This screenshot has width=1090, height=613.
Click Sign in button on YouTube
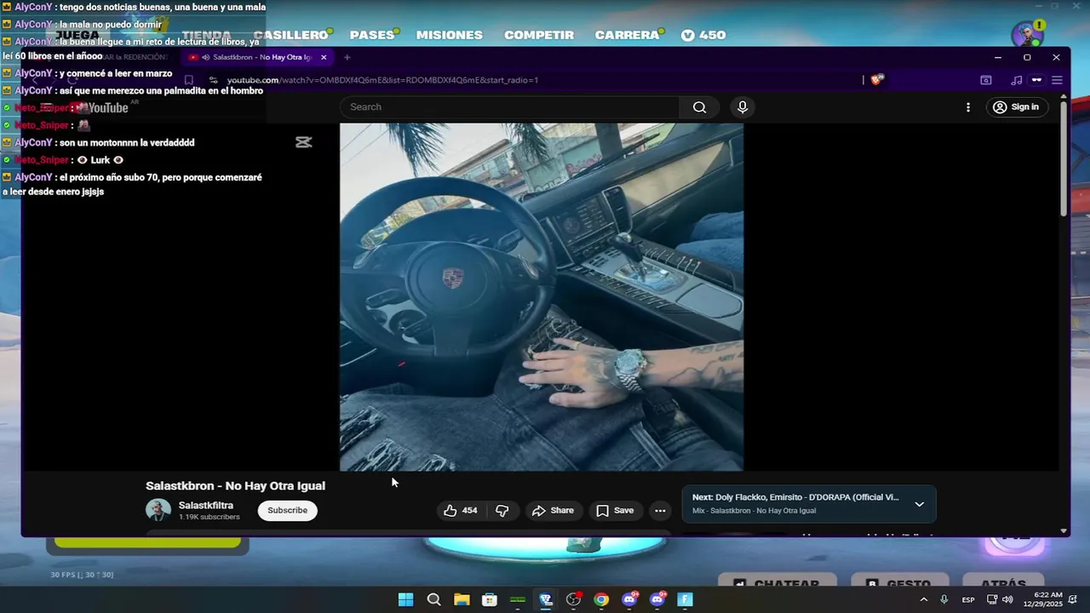coord(1016,107)
